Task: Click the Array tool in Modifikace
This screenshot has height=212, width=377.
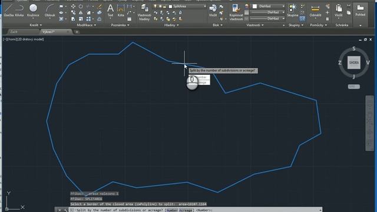Action: point(88,19)
